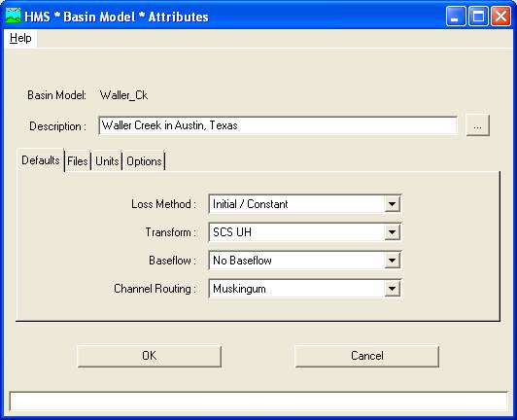Open the Help menu
The height and width of the screenshot is (420, 517).
point(20,38)
